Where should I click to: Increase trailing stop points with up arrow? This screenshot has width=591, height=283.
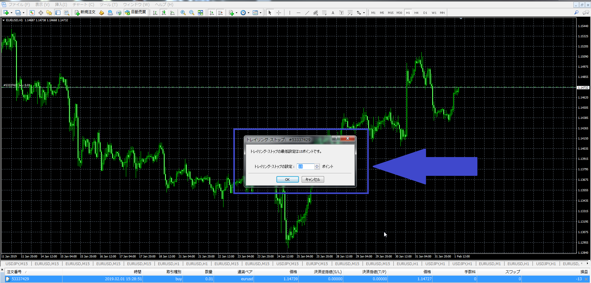[x=317, y=165]
